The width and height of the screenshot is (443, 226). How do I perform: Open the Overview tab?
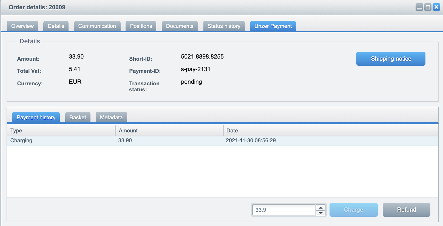tap(22, 26)
